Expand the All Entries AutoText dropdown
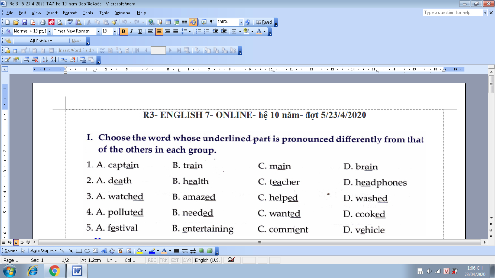The height and width of the screenshot is (278, 495). tap(41, 41)
